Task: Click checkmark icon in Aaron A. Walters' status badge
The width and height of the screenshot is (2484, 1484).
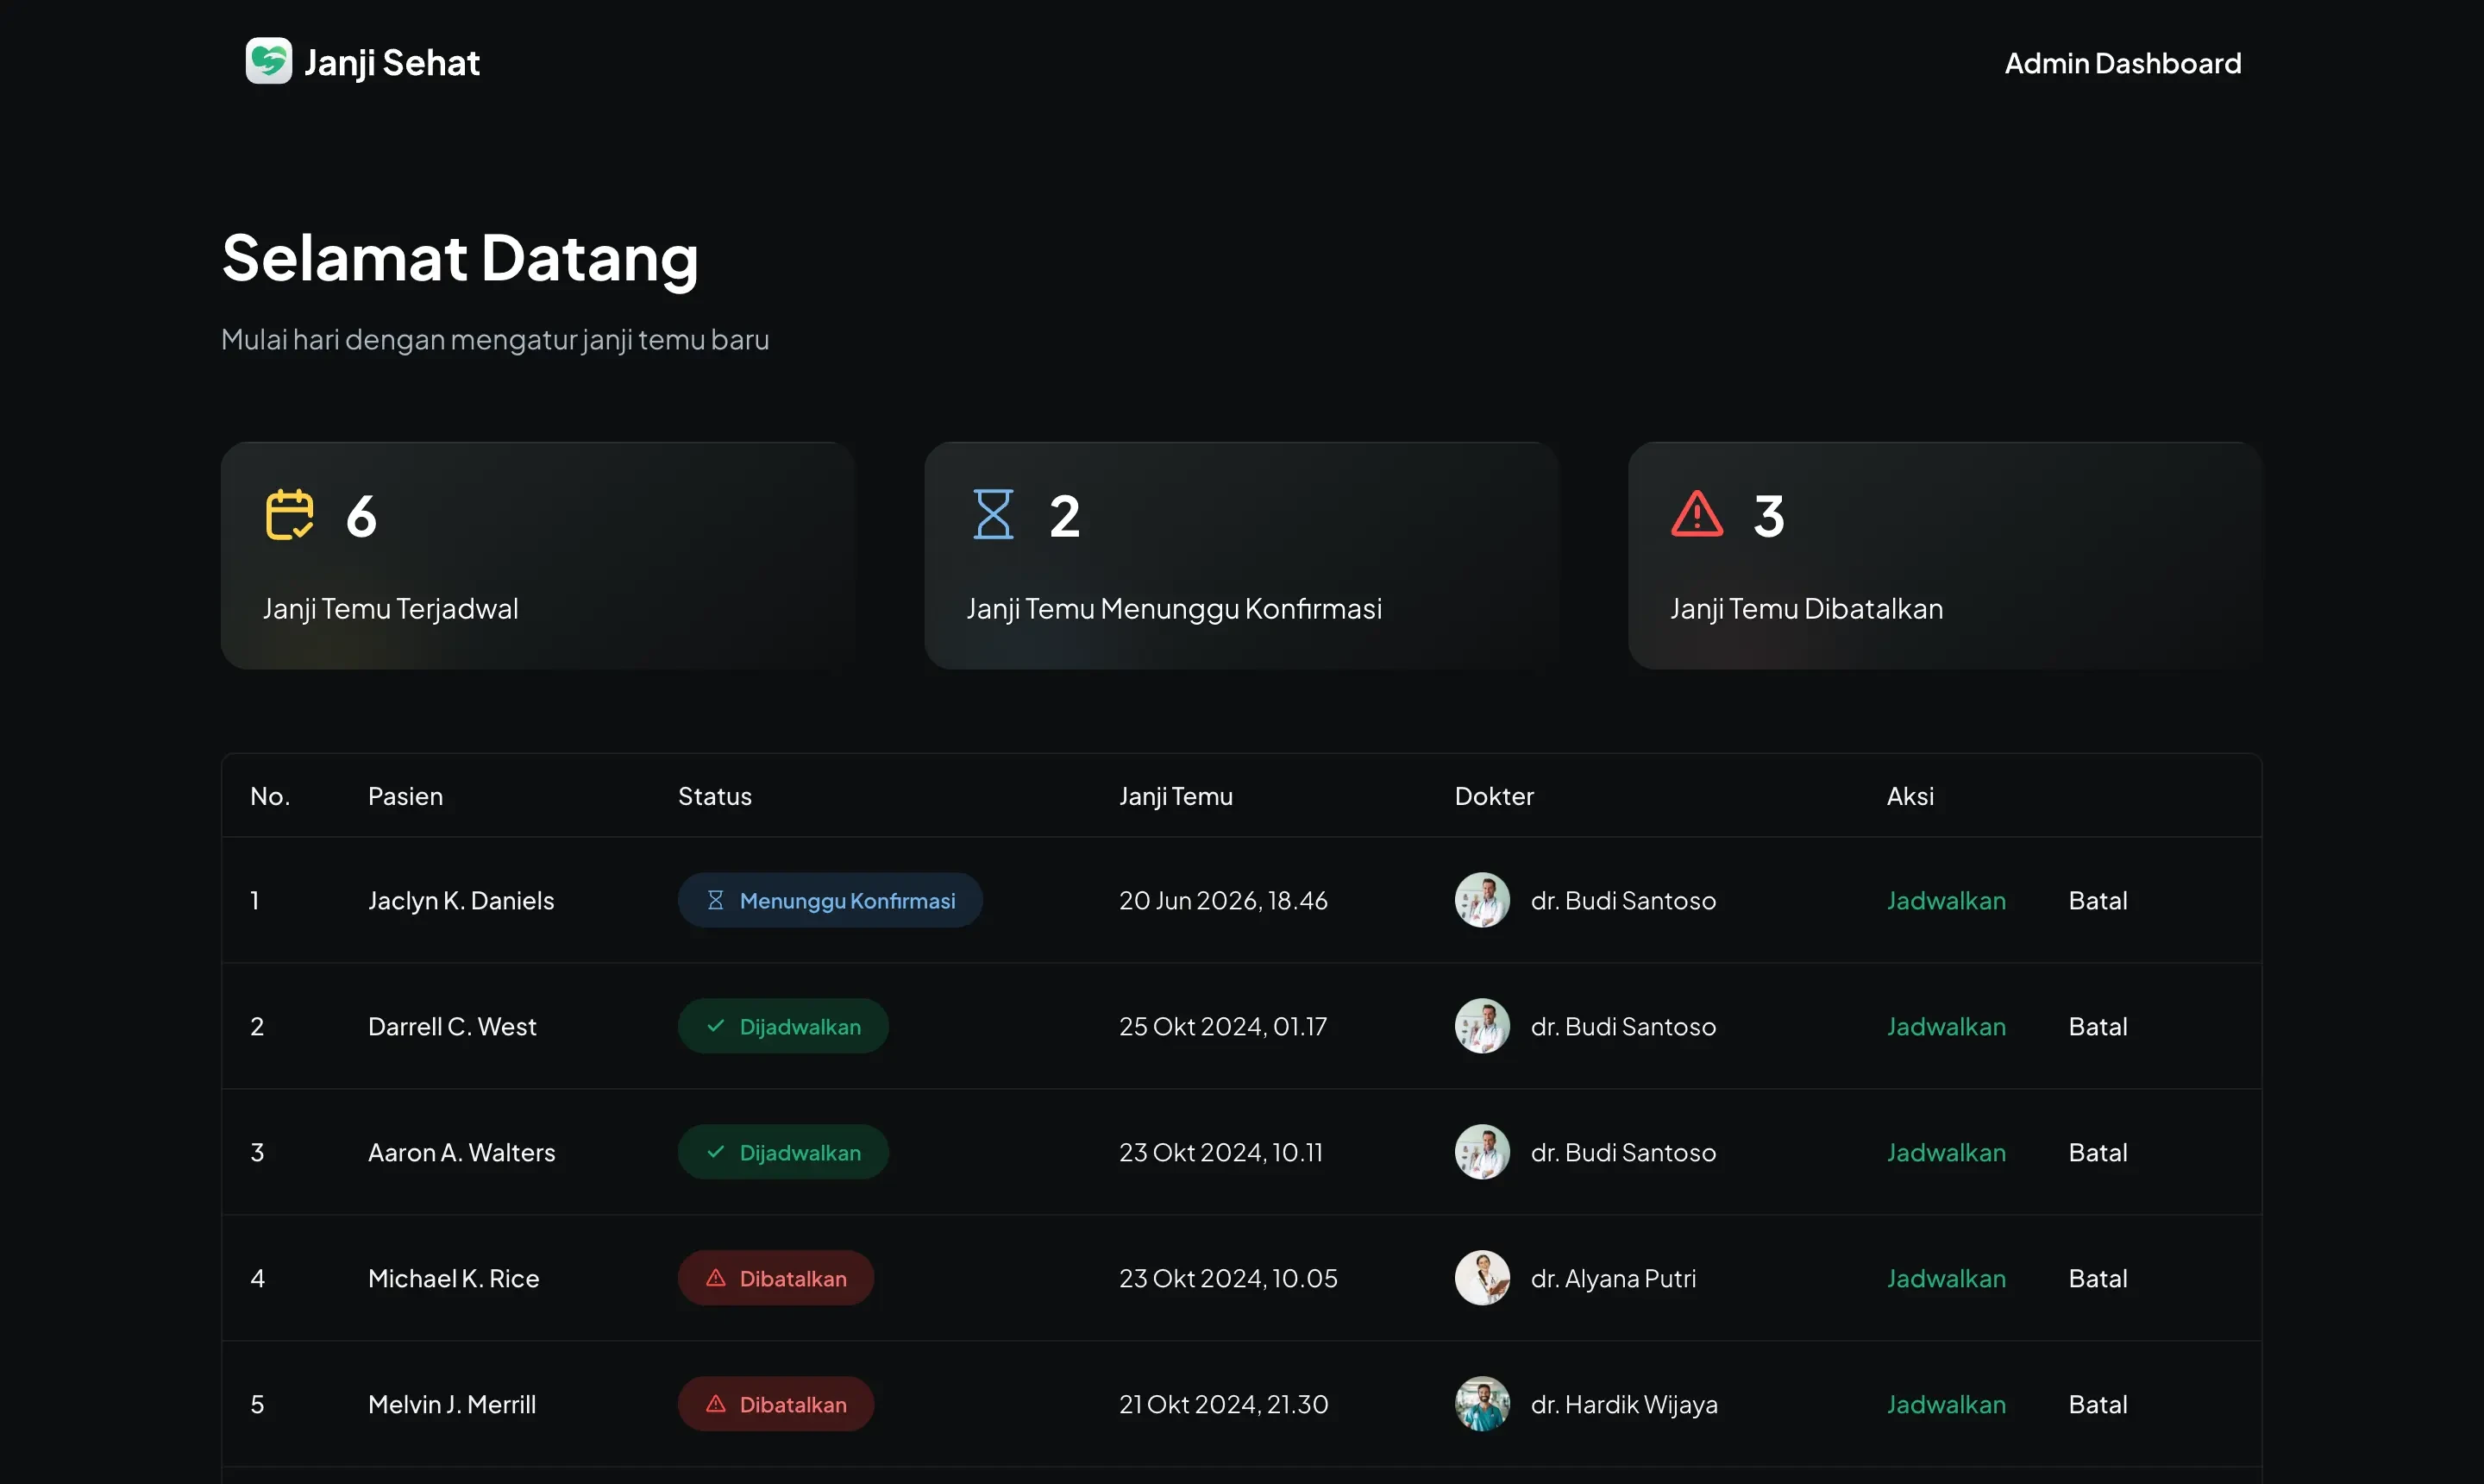Action: 716,1153
